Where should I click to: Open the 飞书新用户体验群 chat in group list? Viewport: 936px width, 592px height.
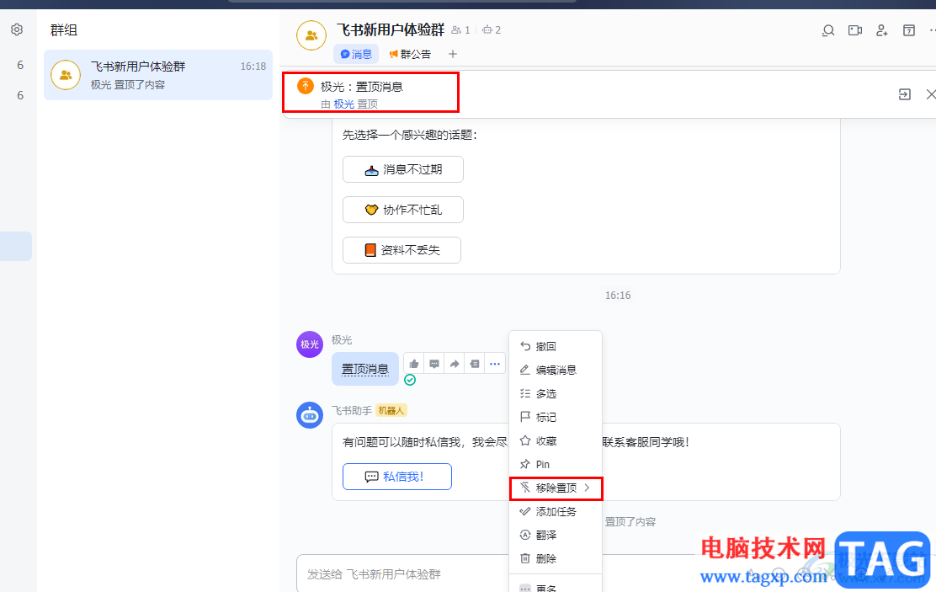(158, 75)
